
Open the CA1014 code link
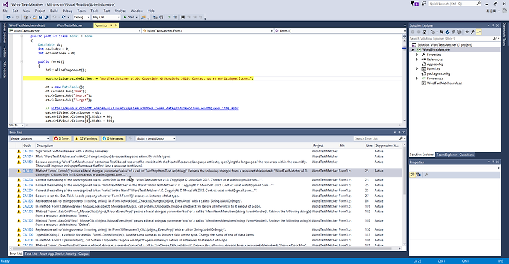[28, 157]
